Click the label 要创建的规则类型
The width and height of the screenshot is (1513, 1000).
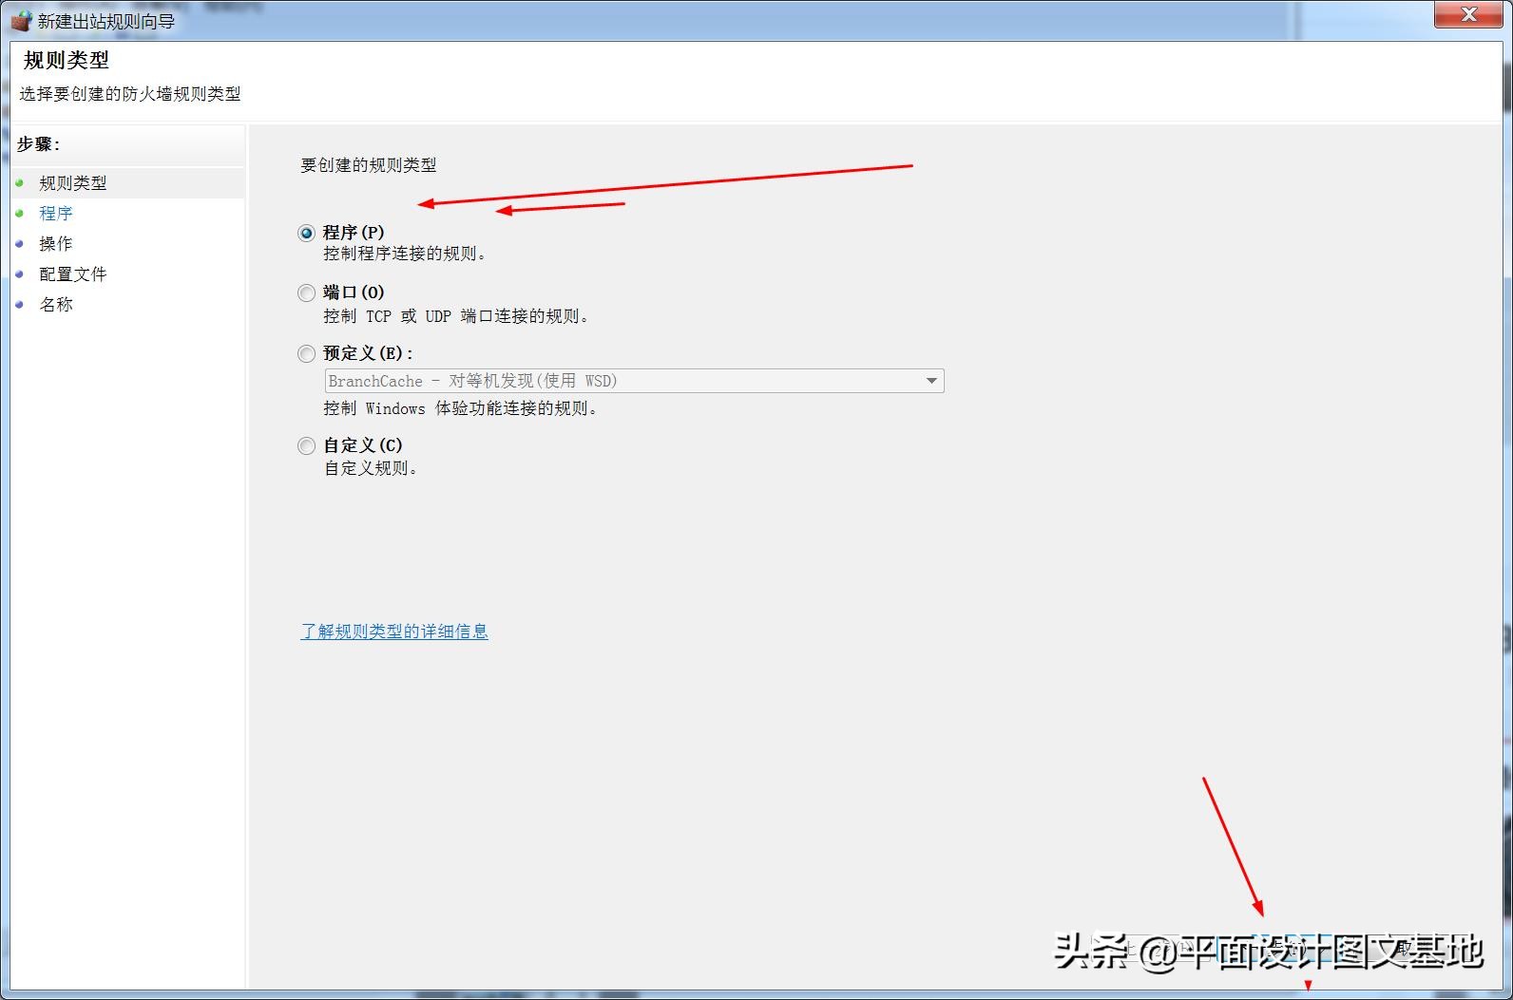click(369, 165)
